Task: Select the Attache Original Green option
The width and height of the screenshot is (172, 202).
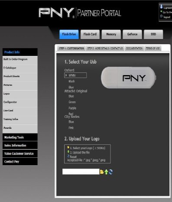Action: click(x=72, y=102)
